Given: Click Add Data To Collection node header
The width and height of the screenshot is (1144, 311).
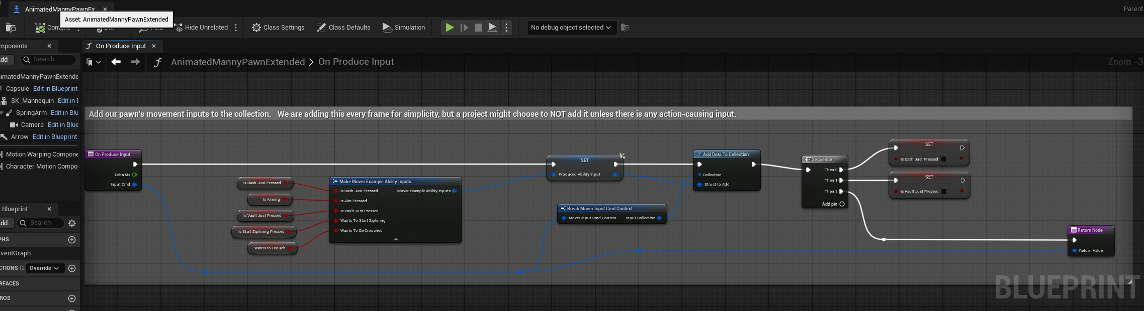Looking at the screenshot, I should pyautogui.click(x=727, y=154).
